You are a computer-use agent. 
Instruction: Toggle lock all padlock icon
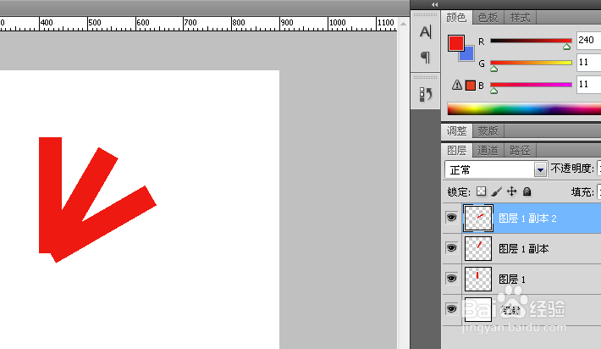coord(527,191)
